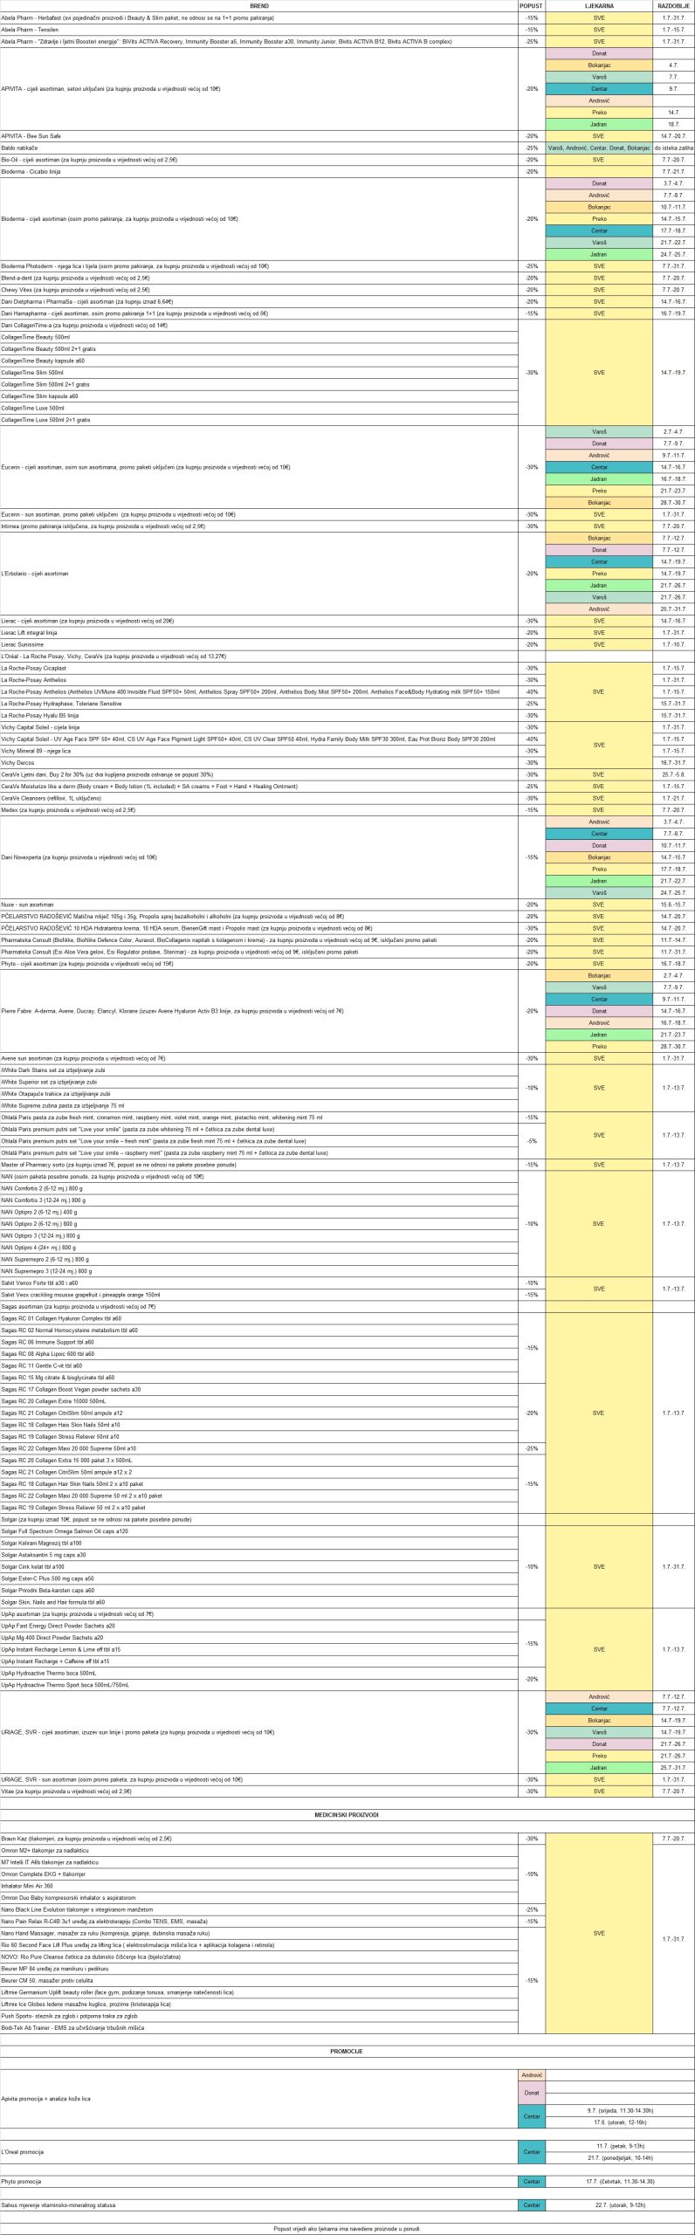The image size is (695, 2235).
Task: Select 'CollagenTime Slim kapsule a60'
Action: (x=258, y=396)
